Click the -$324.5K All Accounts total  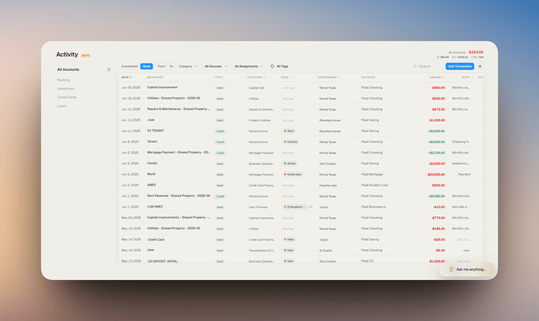(475, 52)
